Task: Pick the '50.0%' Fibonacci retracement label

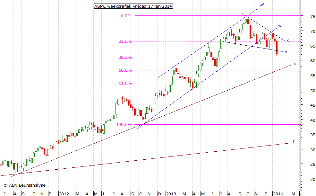Action: click(x=125, y=70)
